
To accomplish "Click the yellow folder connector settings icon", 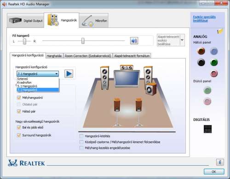I will [220, 32].
